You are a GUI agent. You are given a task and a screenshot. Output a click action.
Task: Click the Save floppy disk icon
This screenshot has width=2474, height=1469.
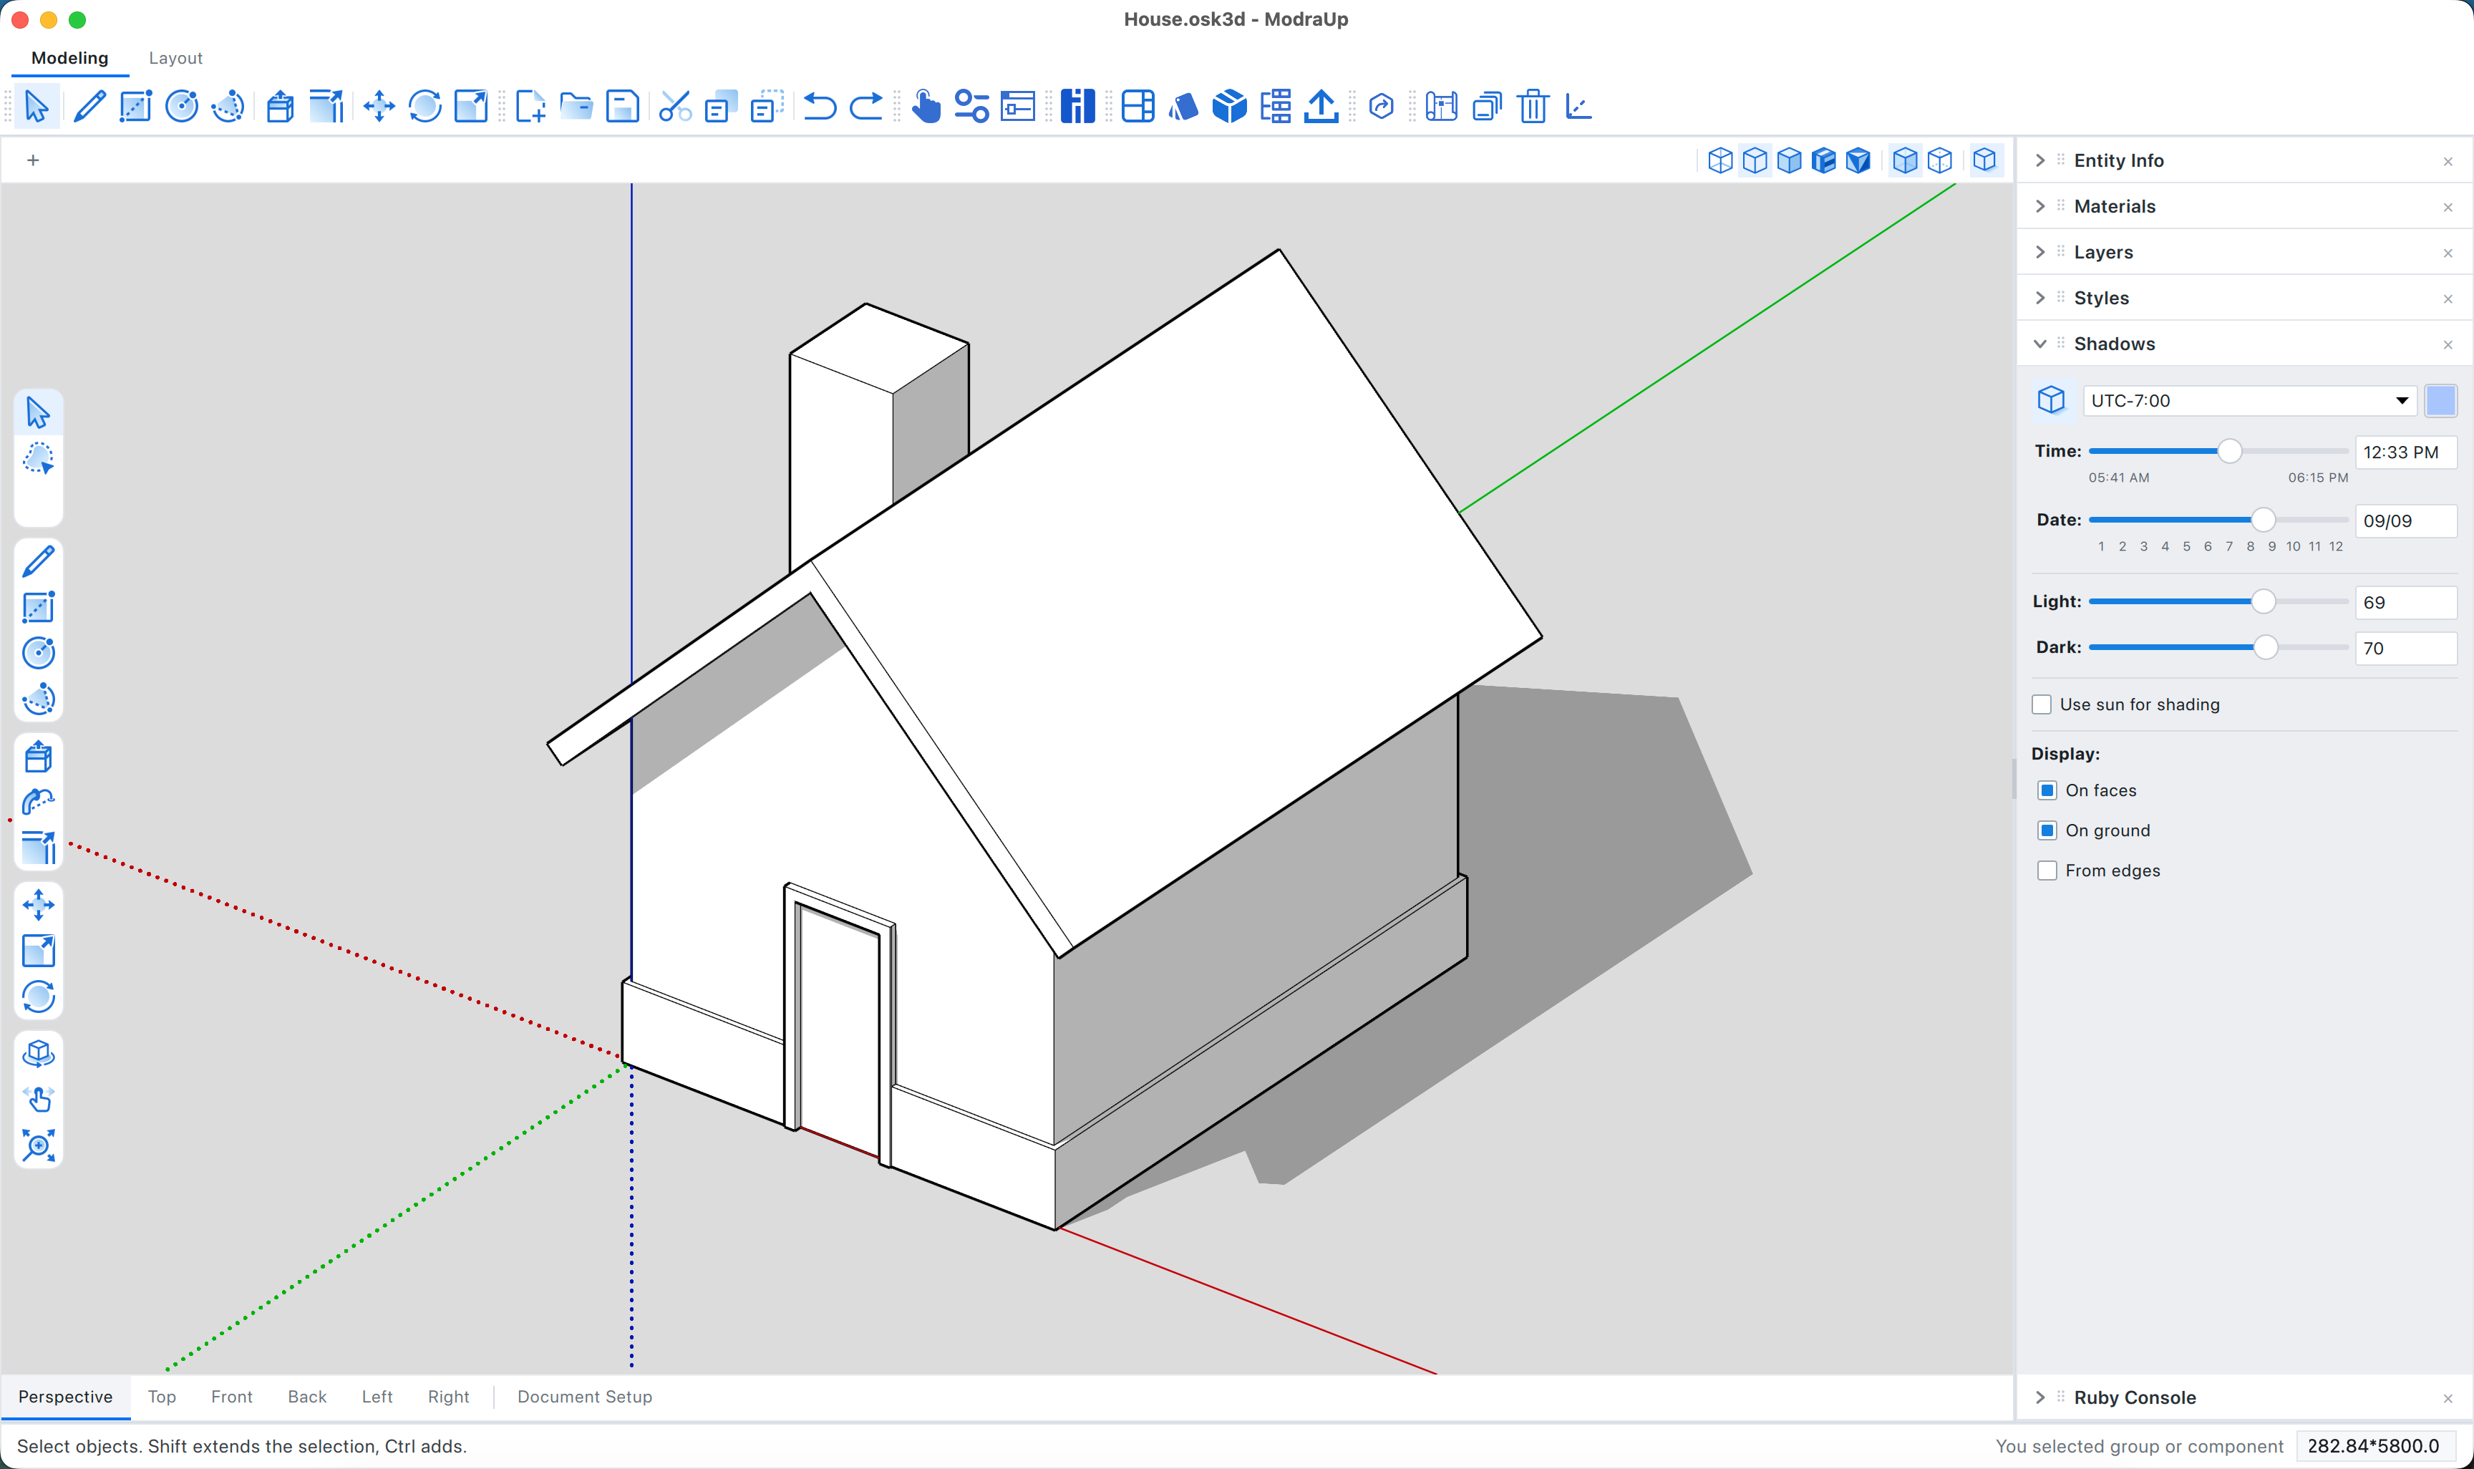(x=623, y=106)
